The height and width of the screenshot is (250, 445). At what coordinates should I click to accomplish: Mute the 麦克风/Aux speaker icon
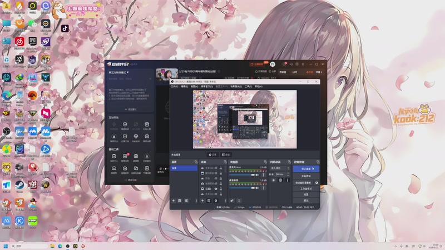pos(257,175)
